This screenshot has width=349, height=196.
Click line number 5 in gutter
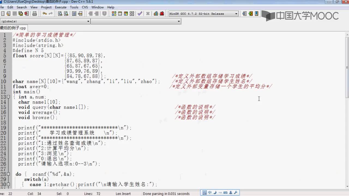5,56
